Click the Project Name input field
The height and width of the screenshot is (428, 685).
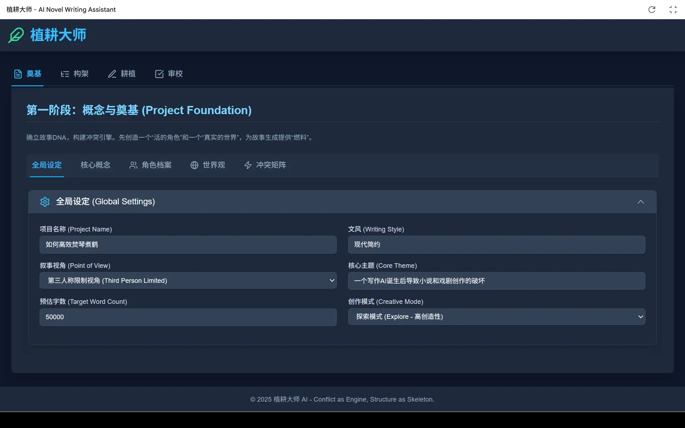tap(188, 245)
